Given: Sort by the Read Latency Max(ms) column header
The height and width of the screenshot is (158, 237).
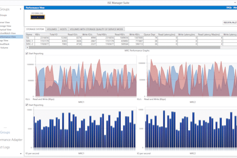Looking at the screenshot, I should pyautogui.click(x=210, y=34).
